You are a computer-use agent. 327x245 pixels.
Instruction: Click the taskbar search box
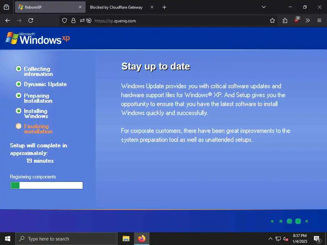pos(66,239)
